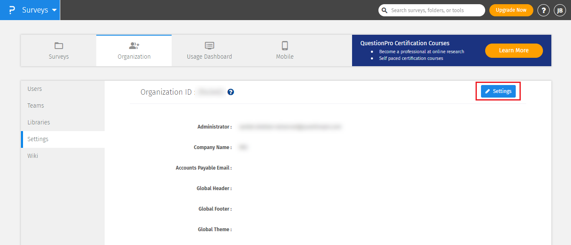Open Wiki in the sidebar
571x245 pixels.
pyautogui.click(x=63, y=156)
